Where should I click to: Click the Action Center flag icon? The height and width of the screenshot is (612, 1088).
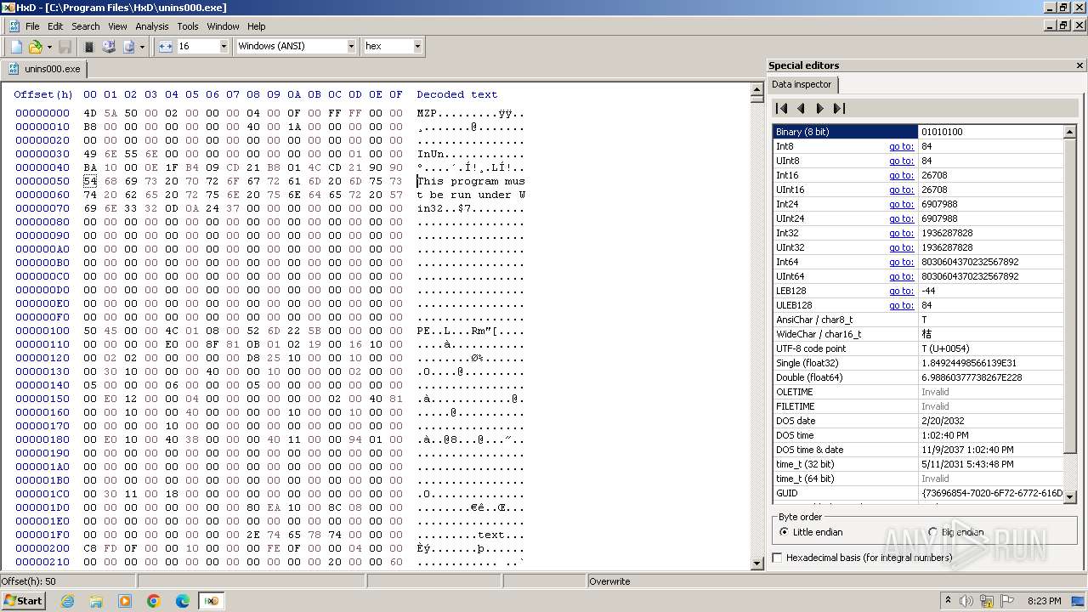coord(1007,601)
